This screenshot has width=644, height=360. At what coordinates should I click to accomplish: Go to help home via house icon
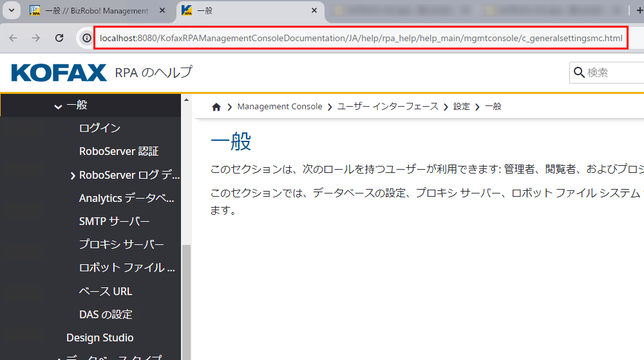tap(216, 107)
